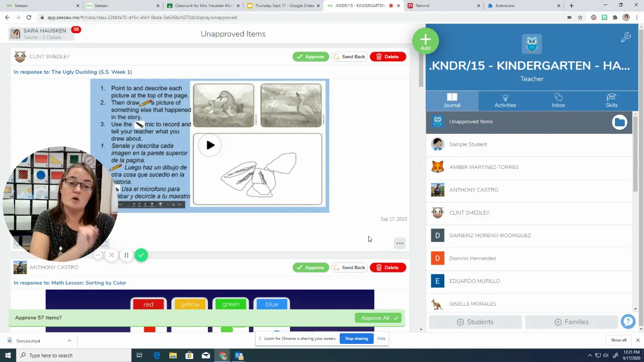Go back using browser back arrow
The width and height of the screenshot is (644, 362).
pos(7,17)
